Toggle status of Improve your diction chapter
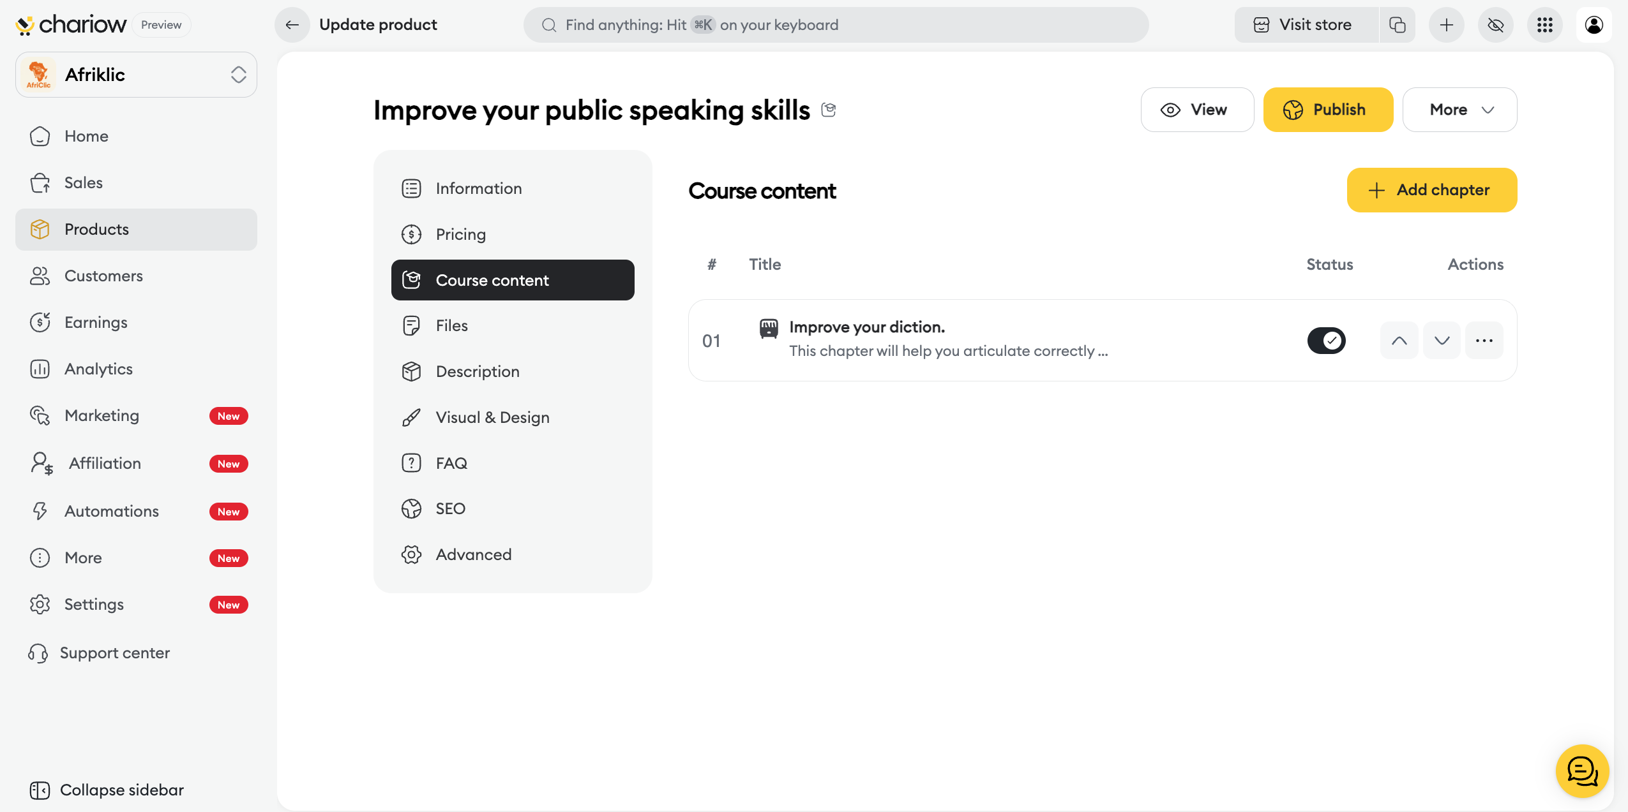Viewport: 1628px width, 812px height. click(1326, 341)
